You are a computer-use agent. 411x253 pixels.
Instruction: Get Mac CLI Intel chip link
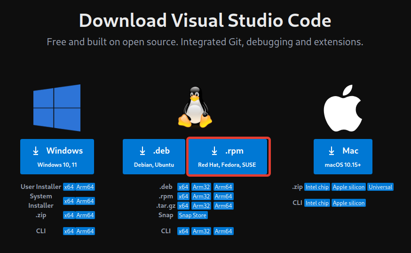(x=317, y=203)
